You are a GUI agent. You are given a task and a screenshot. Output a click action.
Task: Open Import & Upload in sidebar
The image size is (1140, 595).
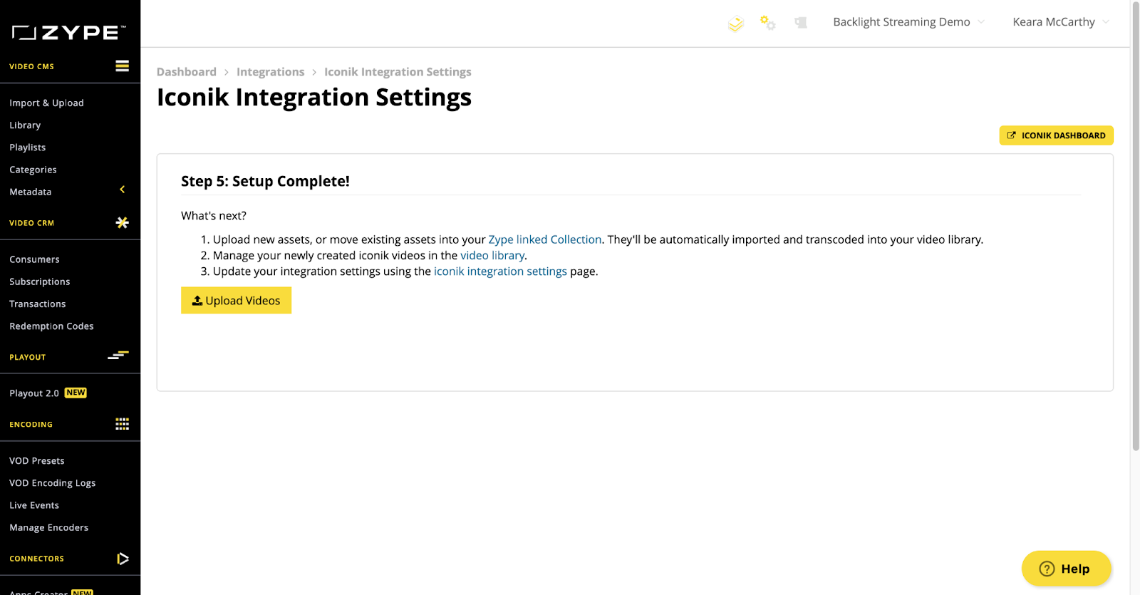click(46, 103)
